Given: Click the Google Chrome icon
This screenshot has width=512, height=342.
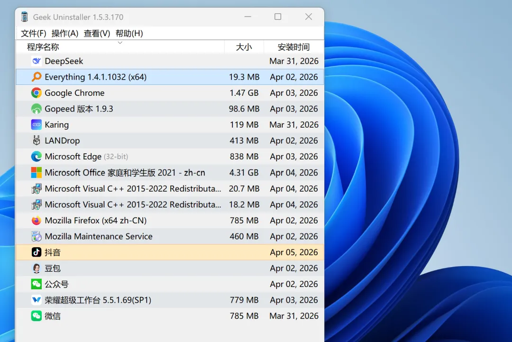Looking at the screenshot, I should coord(36,93).
